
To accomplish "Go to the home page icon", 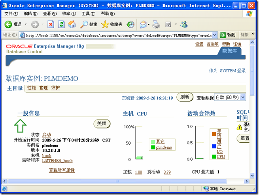I will click(72, 24).
